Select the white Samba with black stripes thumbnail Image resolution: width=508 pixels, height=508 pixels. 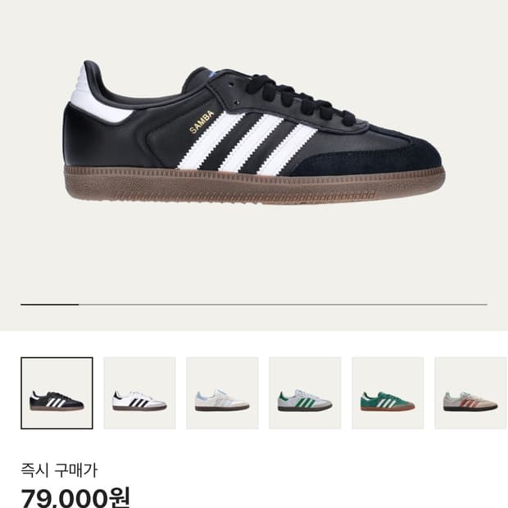(139, 393)
